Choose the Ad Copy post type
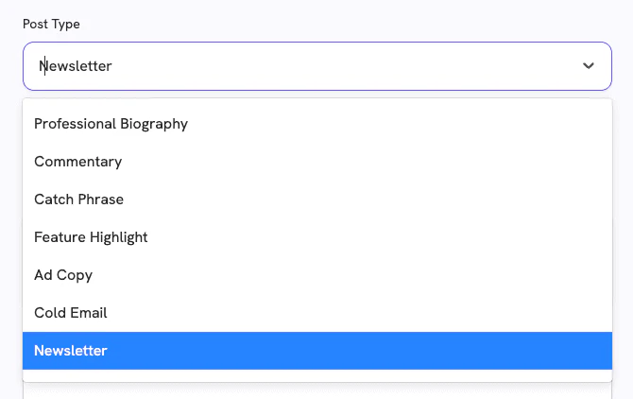 tap(63, 275)
